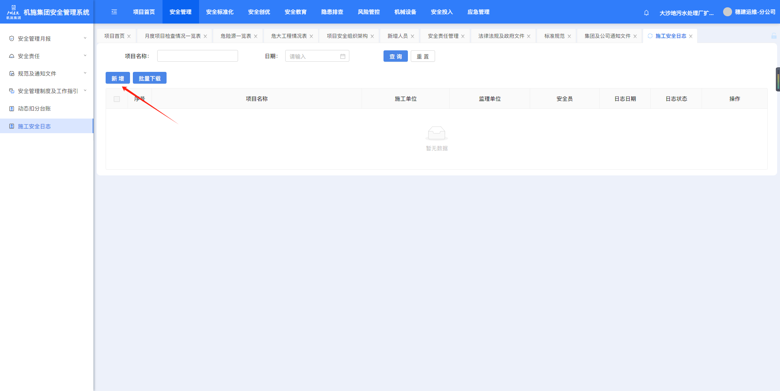The height and width of the screenshot is (391, 780).
Task: Open the 隐患排查 top menu
Action: (332, 12)
